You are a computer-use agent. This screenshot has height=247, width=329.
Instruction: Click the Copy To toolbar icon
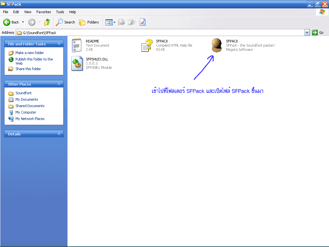tap(132, 22)
